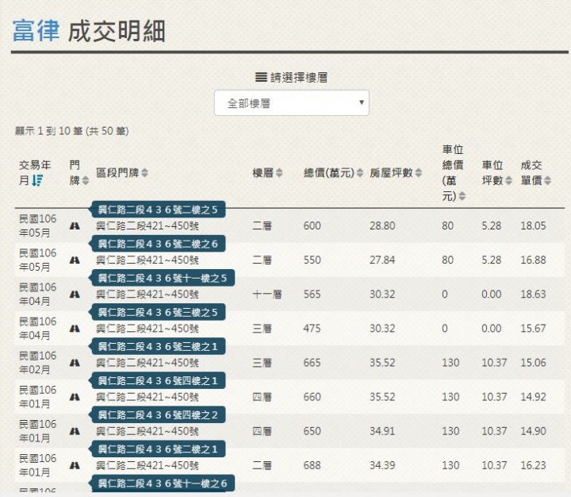Select address tooltip 興仁路二段436號四樓之2
The image size is (571, 497).
pyautogui.click(x=158, y=415)
